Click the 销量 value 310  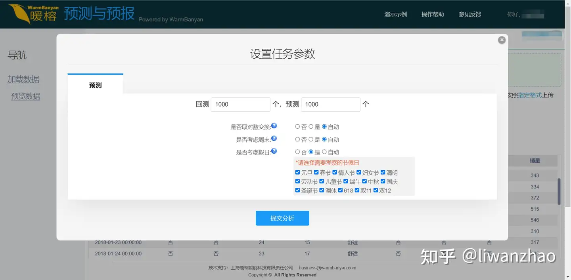pyautogui.click(x=535, y=231)
